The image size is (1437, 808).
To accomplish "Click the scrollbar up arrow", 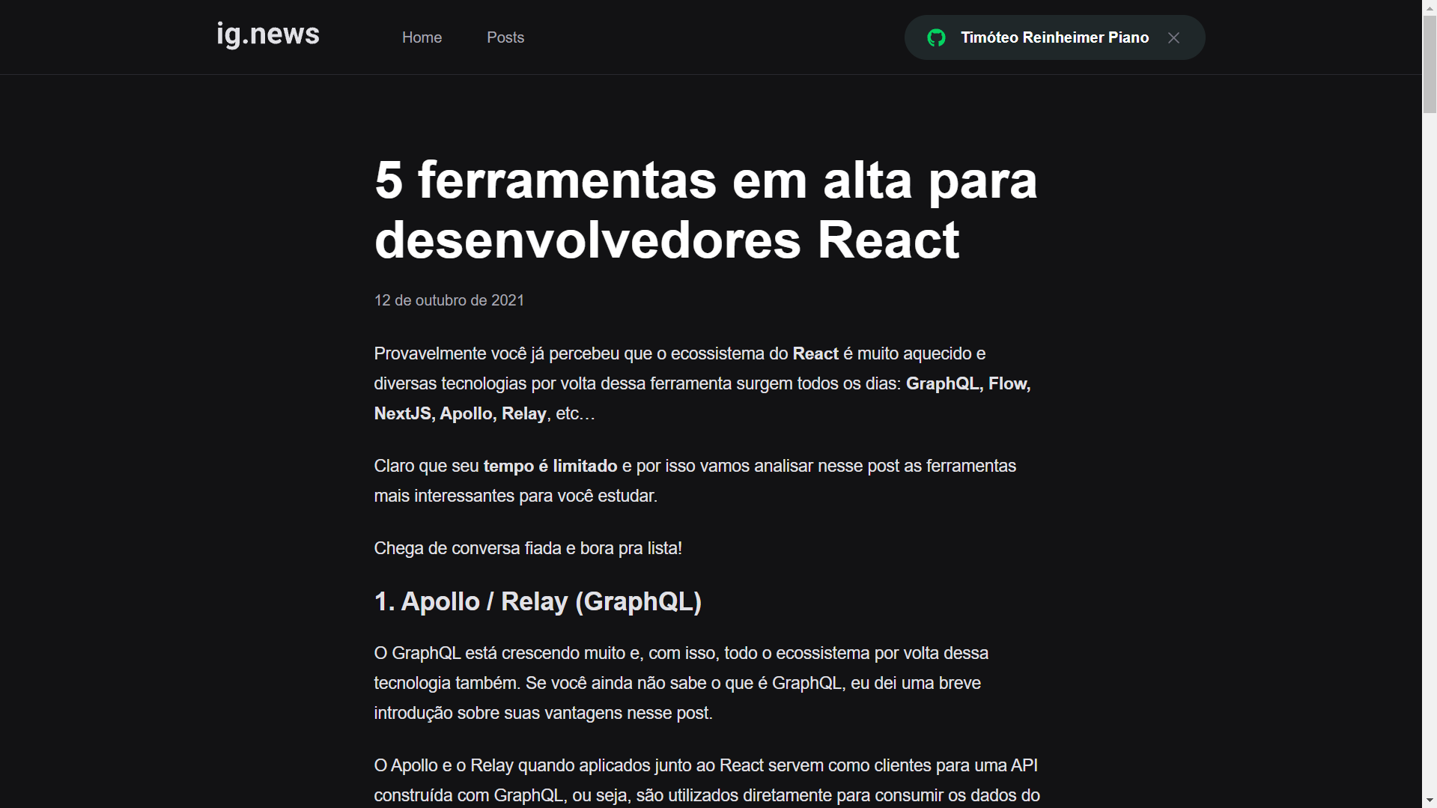I will click(1430, 7).
